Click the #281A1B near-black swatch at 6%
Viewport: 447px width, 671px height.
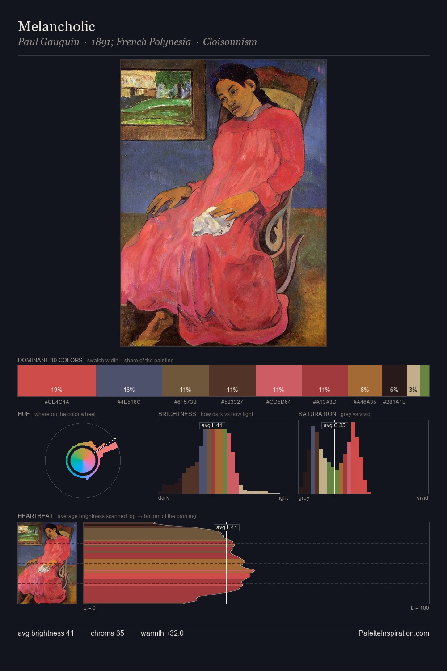394,381
